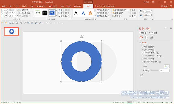The image size is (174, 104).
Task: Open the 디자인 (Design) ribbon tab
Action: (x=24, y=6)
